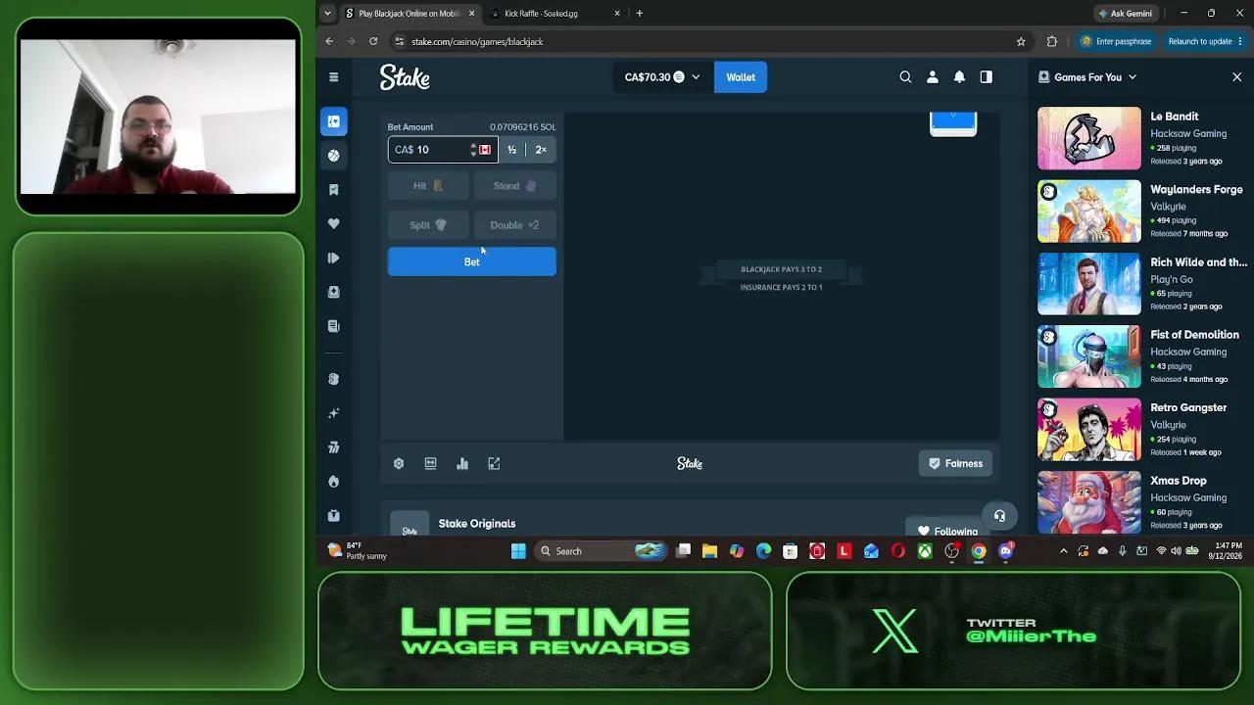Viewport: 1254px width, 705px height.
Task: Toggle theatre mode icon below game
Action: (430, 464)
